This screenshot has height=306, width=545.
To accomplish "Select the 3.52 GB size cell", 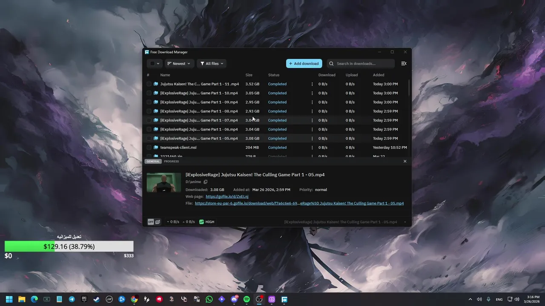I will coord(252,84).
